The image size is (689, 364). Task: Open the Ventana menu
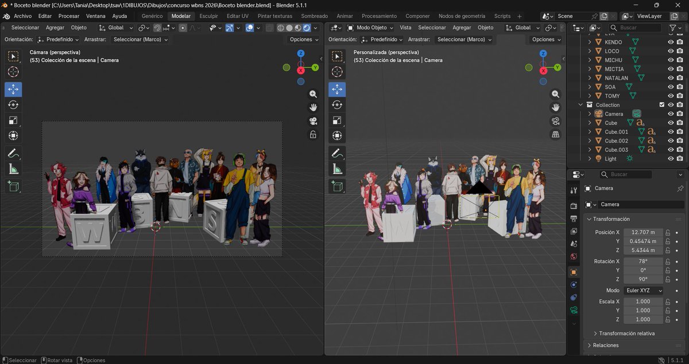point(96,16)
